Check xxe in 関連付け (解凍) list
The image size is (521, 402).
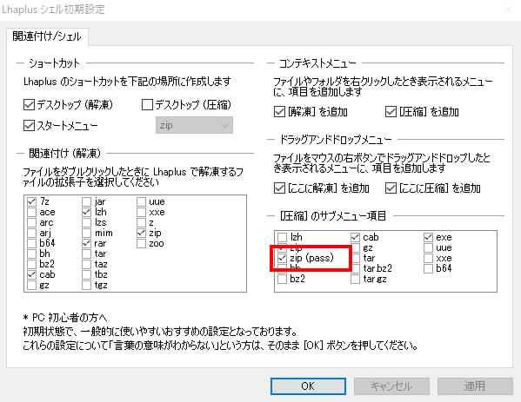tap(141, 212)
